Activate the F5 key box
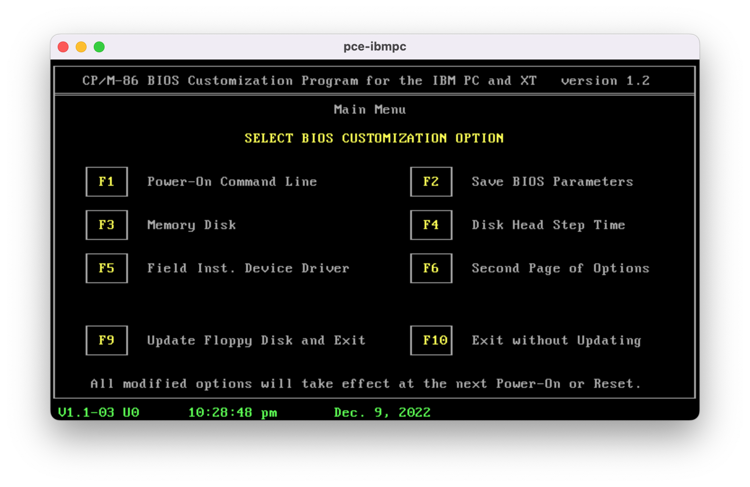This screenshot has width=750, height=487. coord(107,268)
